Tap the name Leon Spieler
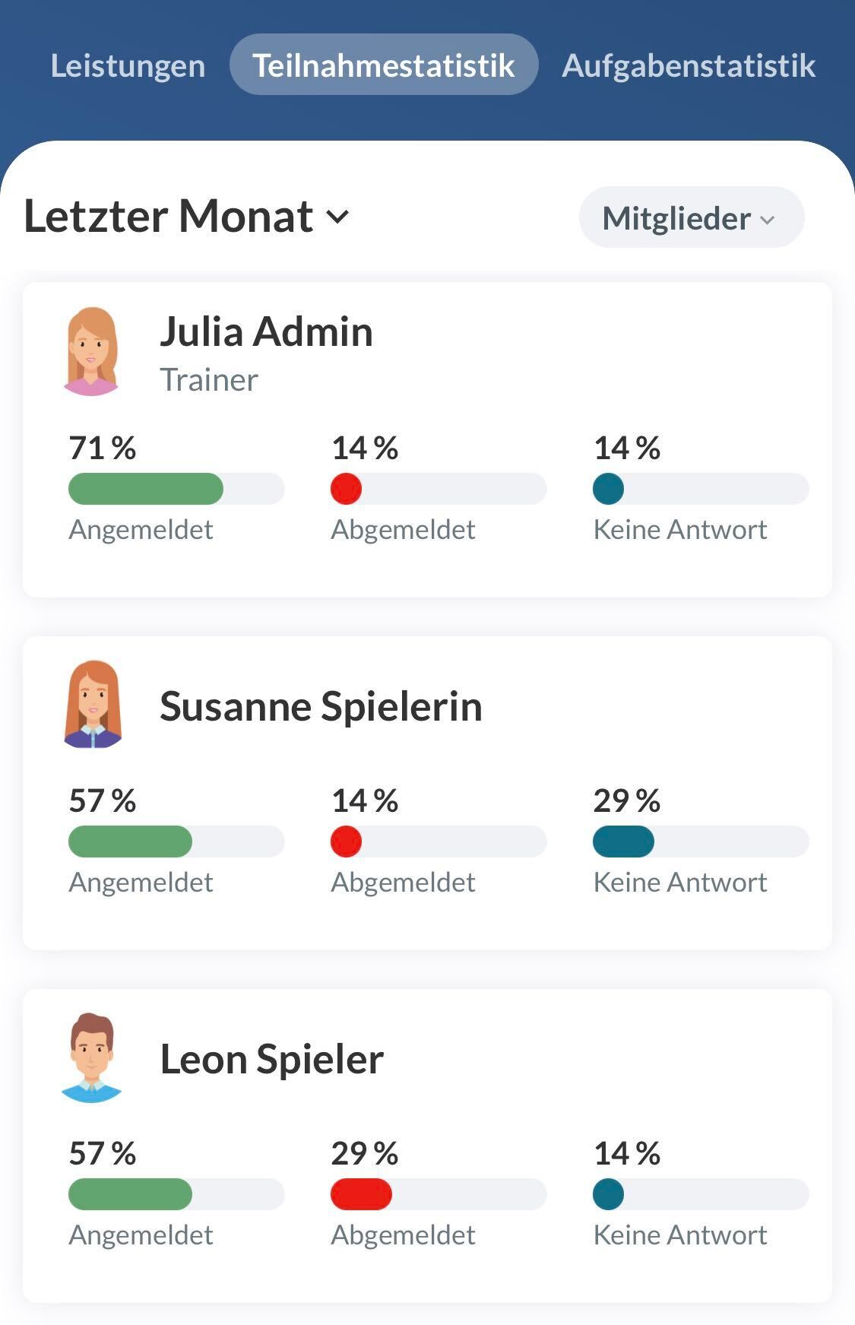The height and width of the screenshot is (1325, 855). click(271, 1059)
